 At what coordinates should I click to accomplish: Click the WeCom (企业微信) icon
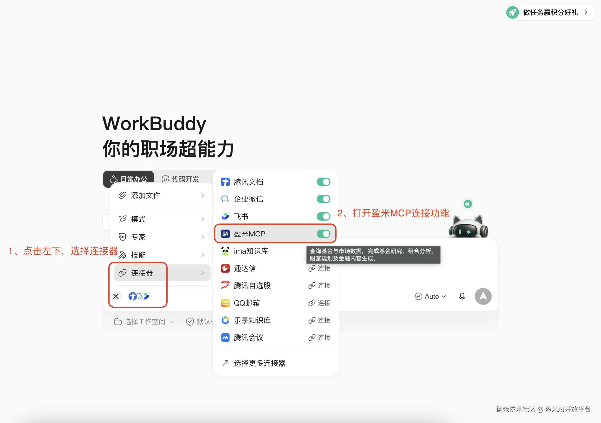pyautogui.click(x=225, y=199)
